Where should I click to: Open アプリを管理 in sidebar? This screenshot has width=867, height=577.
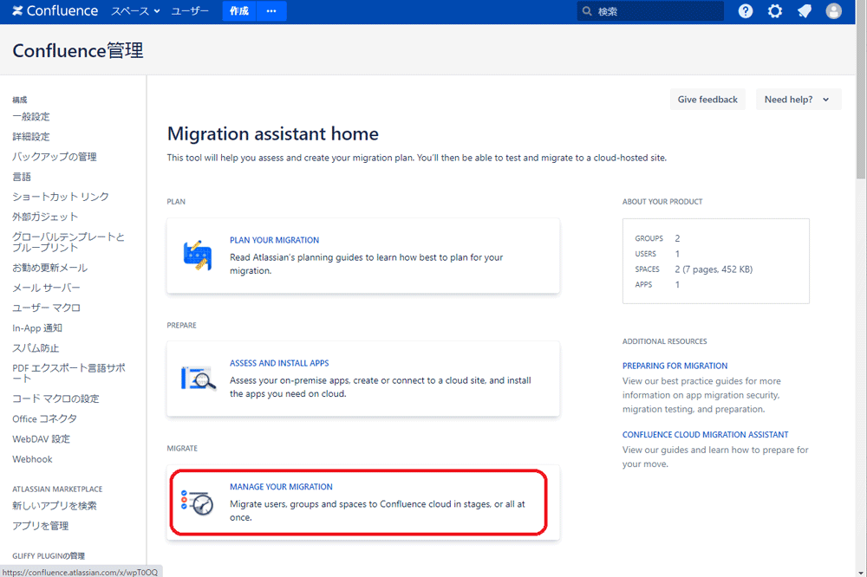[41, 526]
